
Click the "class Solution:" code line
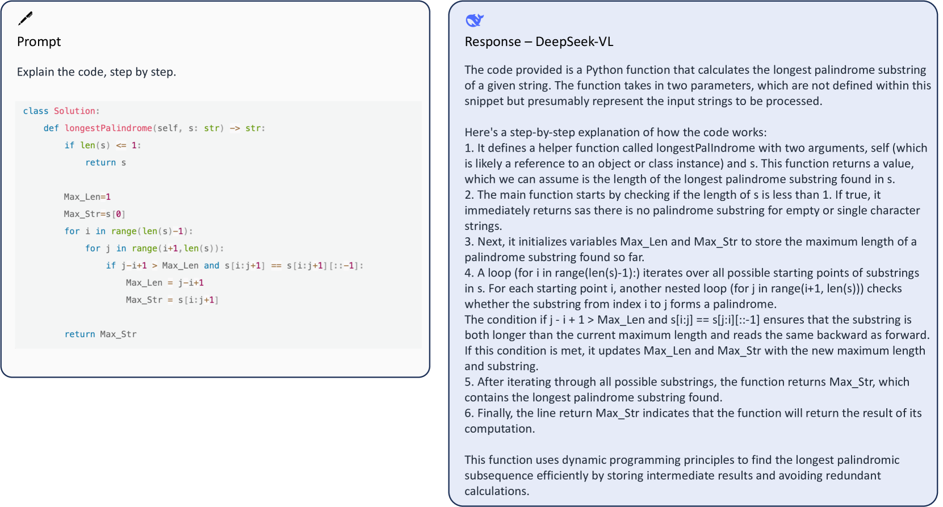tap(61, 111)
